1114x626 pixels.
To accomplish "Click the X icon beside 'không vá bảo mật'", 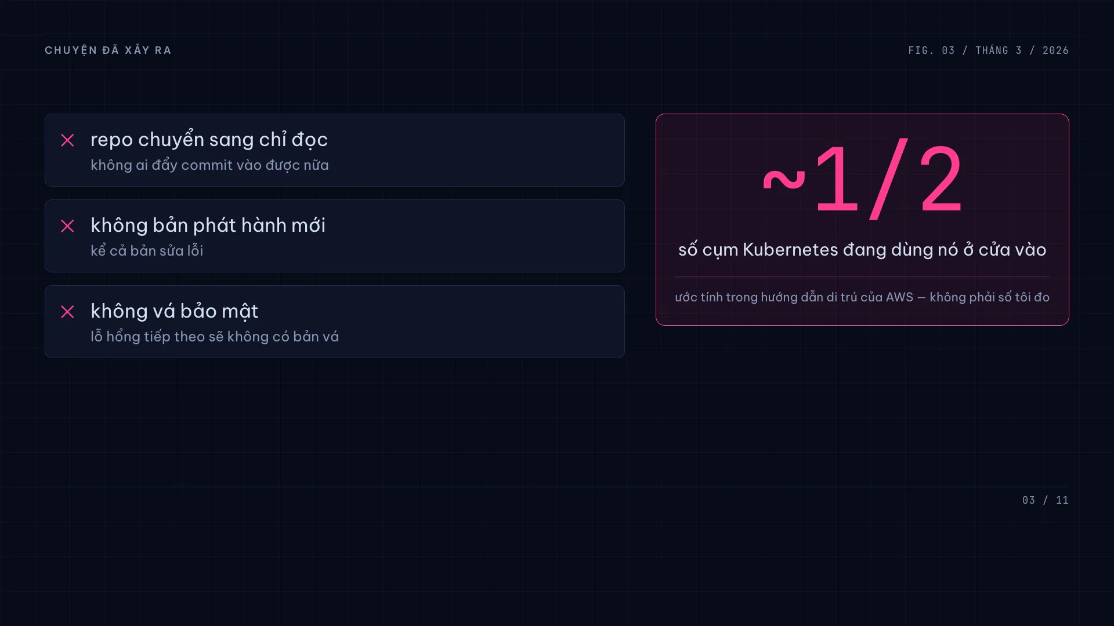I will [x=67, y=312].
